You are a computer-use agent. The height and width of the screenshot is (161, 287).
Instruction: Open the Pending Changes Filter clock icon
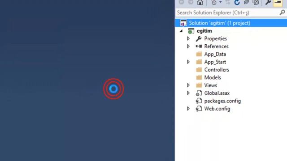click(214, 2)
